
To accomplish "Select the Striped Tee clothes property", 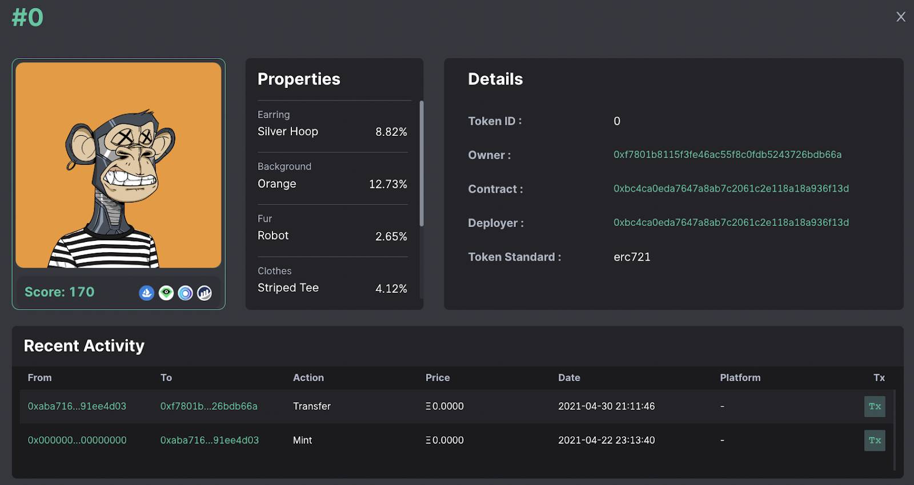I will point(288,288).
